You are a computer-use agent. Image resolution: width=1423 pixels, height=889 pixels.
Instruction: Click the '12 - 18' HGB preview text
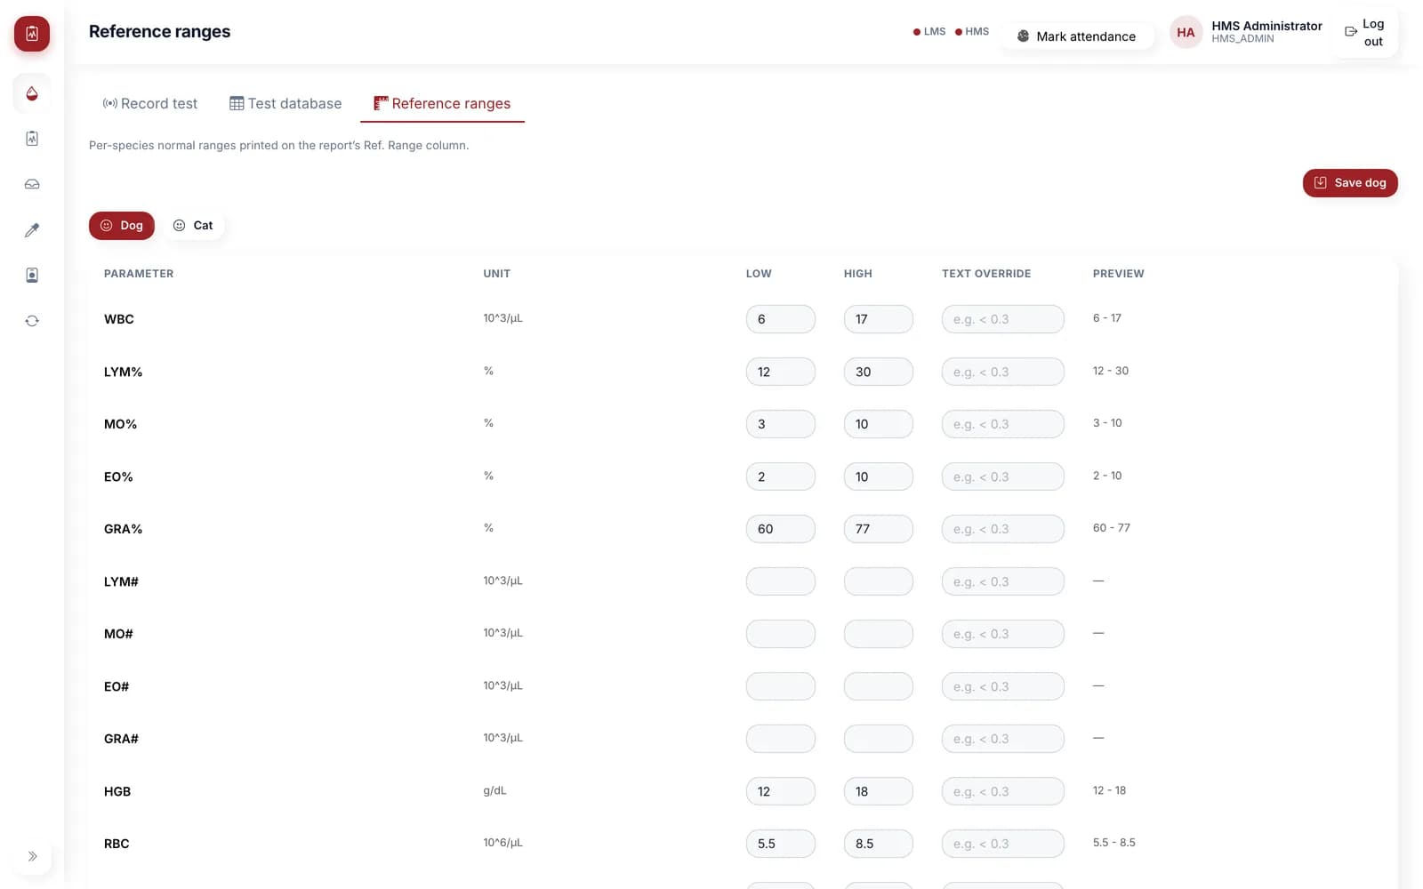pos(1109,790)
